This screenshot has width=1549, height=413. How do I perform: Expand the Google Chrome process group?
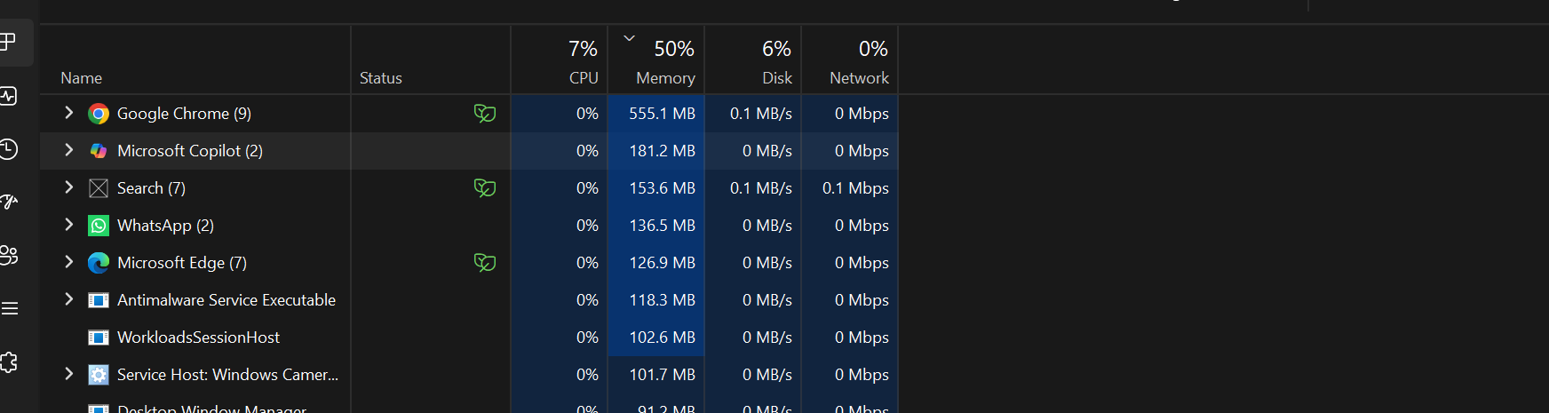[x=68, y=113]
